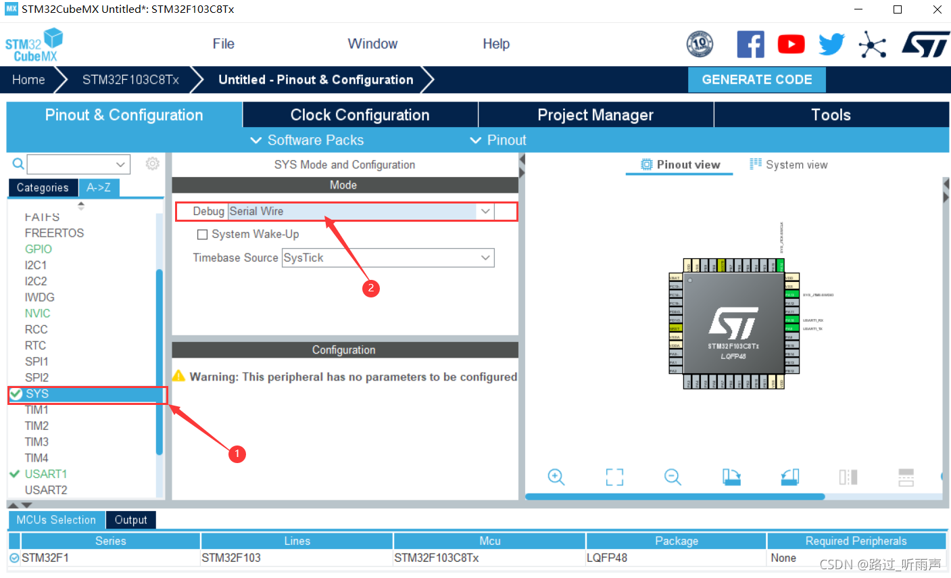Click the flip vertical view icon
The height and width of the screenshot is (578, 951).
(x=906, y=477)
